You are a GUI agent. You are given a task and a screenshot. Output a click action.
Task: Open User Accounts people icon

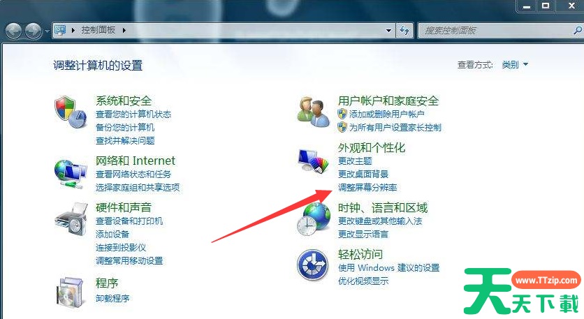point(314,111)
